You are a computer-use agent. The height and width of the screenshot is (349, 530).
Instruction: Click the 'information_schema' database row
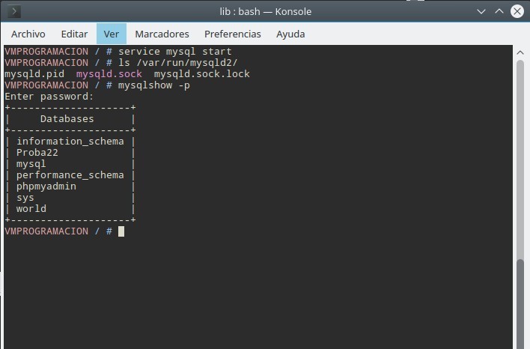click(x=70, y=142)
